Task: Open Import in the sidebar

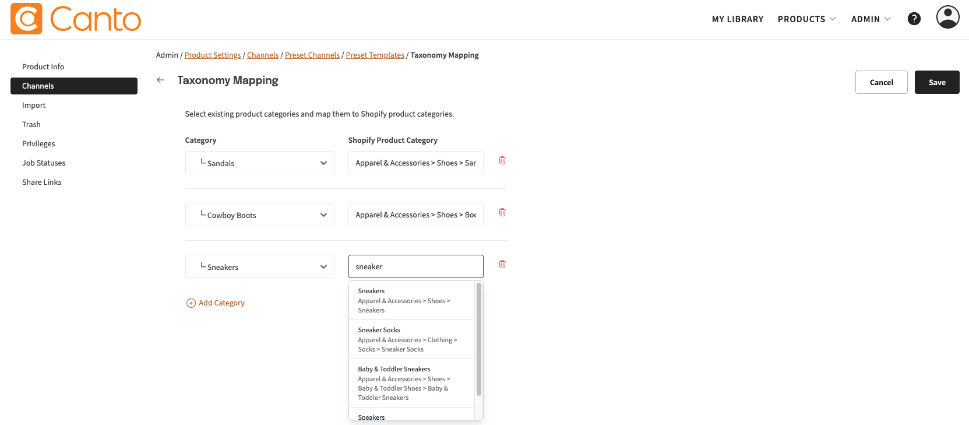Action: pos(74,105)
